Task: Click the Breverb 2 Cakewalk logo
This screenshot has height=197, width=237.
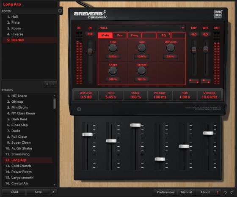Action: point(91,14)
